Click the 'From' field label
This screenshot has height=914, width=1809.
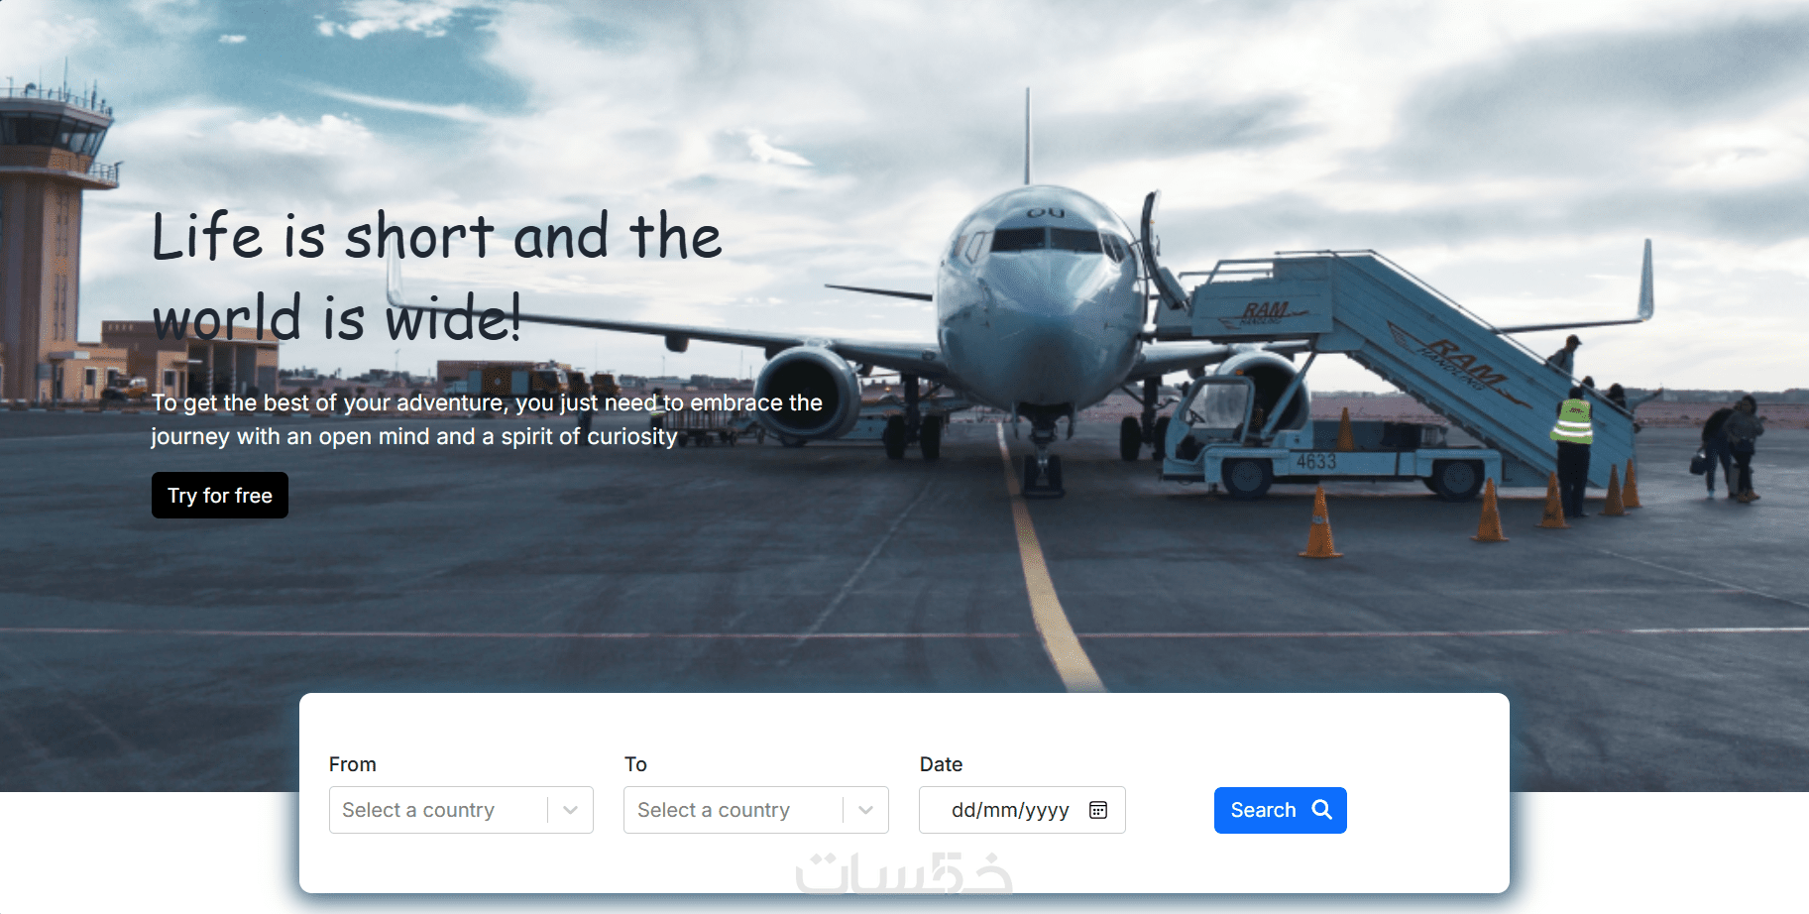point(353,764)
